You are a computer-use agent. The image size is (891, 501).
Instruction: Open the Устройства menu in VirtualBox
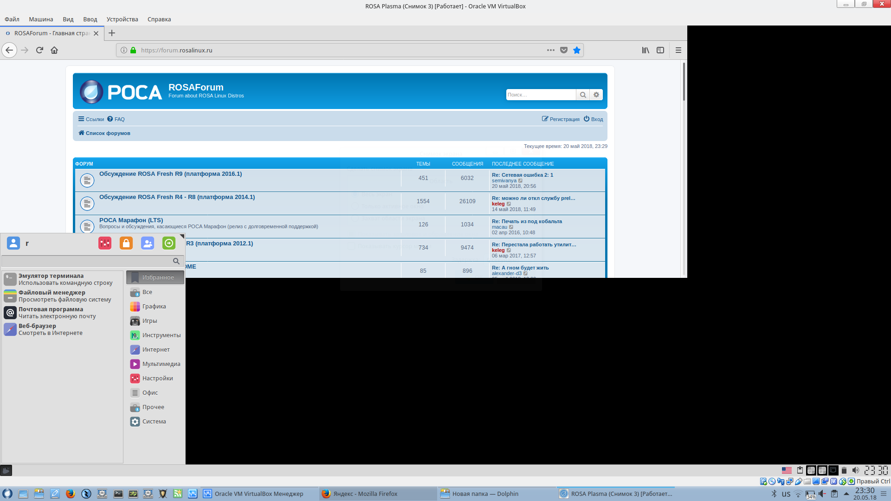tap(122, 19)
